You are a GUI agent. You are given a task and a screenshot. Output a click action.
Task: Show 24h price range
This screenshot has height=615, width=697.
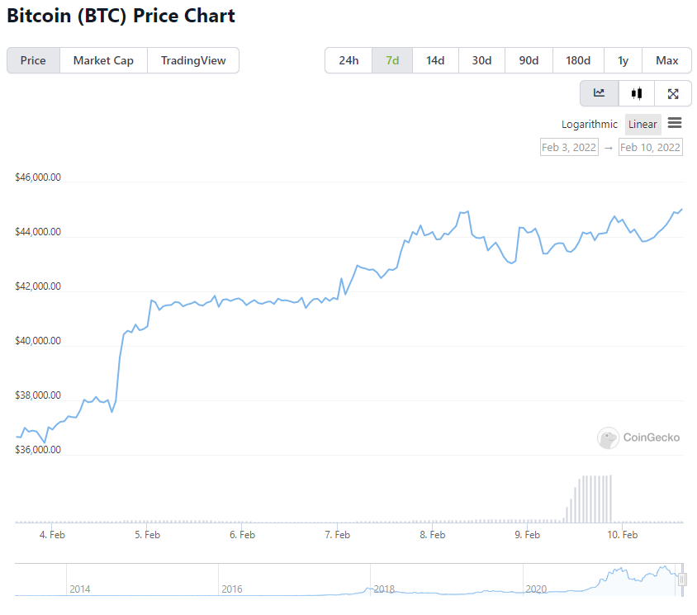(x=348, y=60)
